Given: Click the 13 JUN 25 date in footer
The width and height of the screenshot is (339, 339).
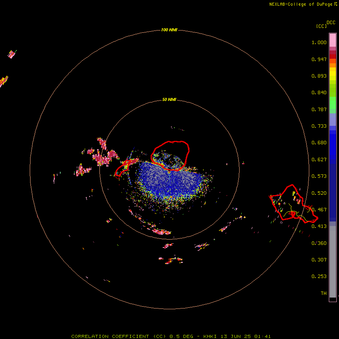Looking at the screenshot, I should tap(236, 336).
